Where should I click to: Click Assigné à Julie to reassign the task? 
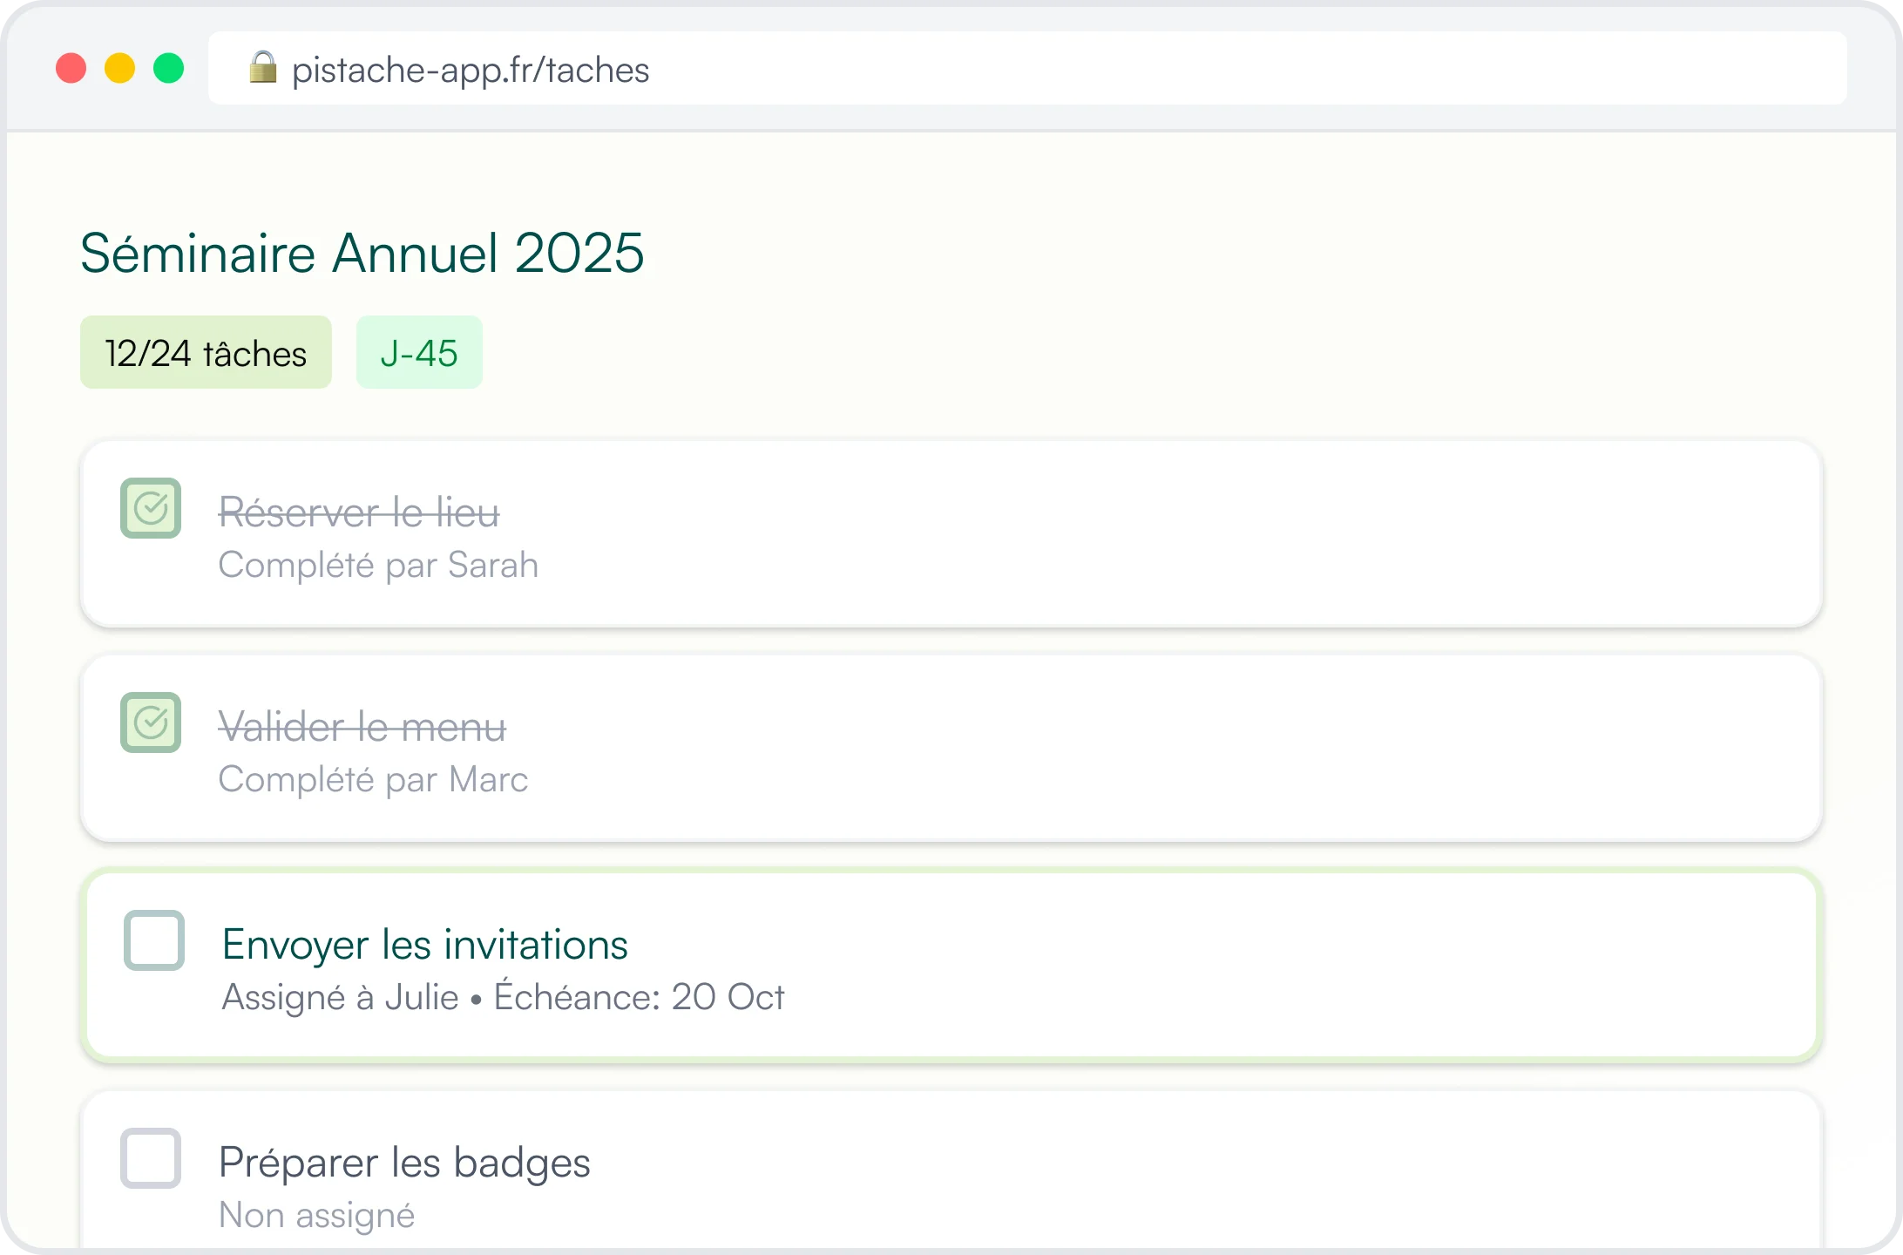tap(338, 997)
